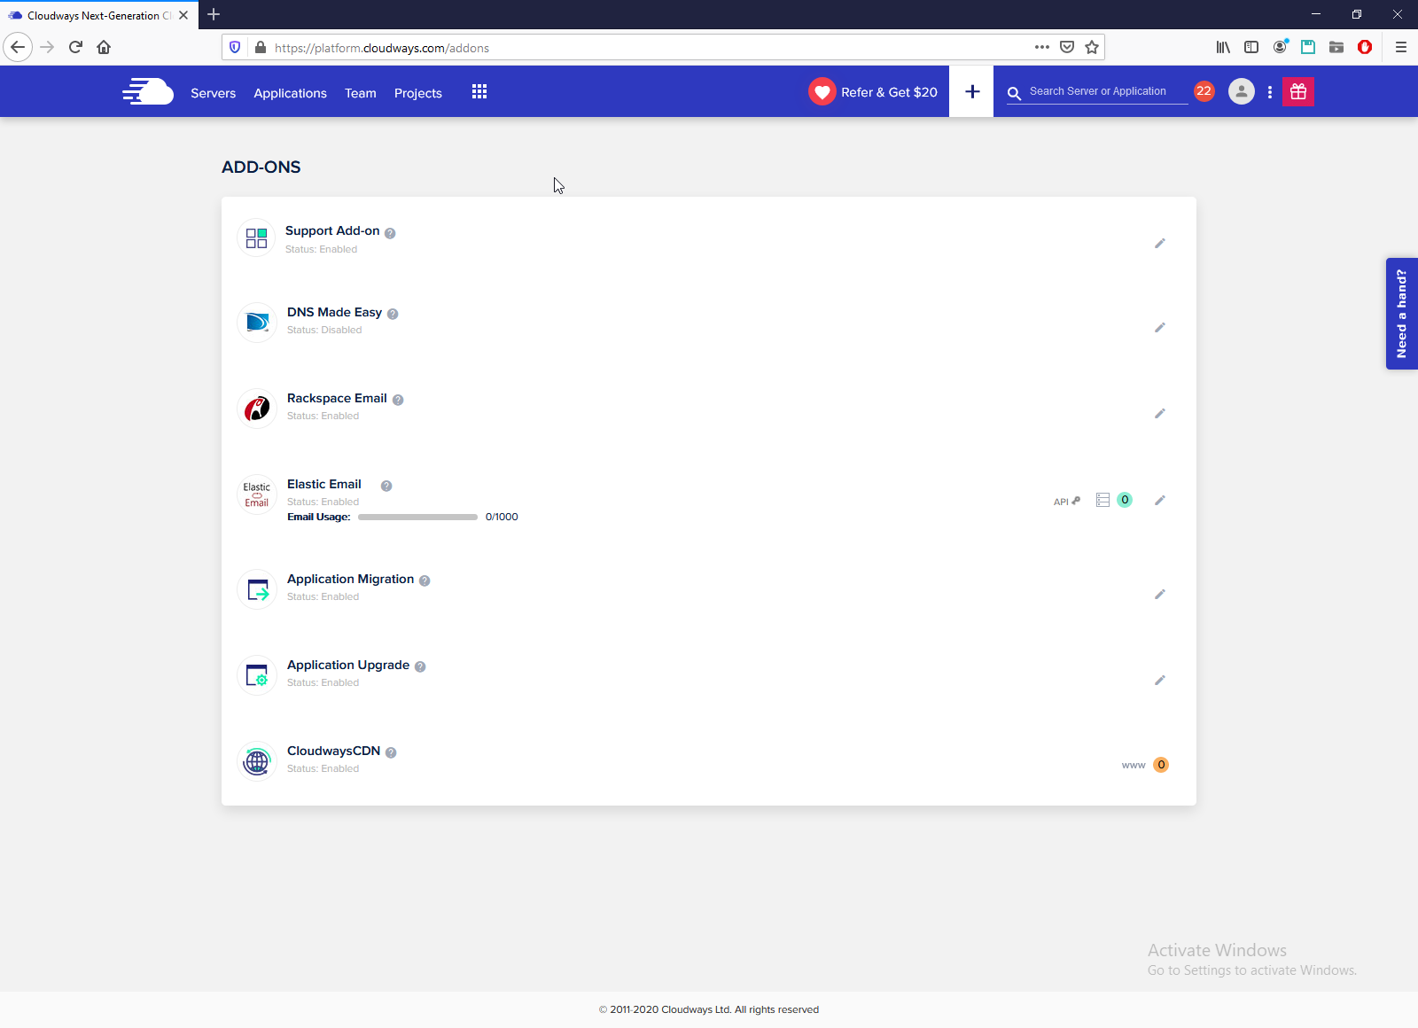Click the Refer & Get $20 heart icon
1418x1028 pixels.
[822, 91]
